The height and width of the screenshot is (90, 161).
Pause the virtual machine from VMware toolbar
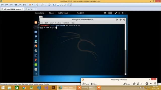(x=30, y=5)
